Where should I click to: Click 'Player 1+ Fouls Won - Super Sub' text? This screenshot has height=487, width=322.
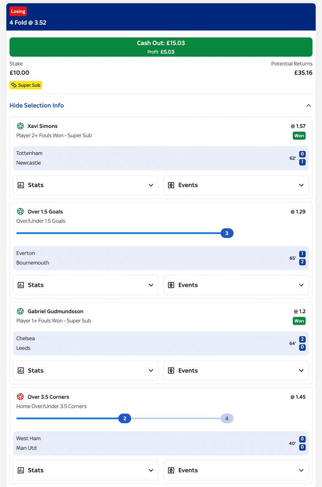54,321
